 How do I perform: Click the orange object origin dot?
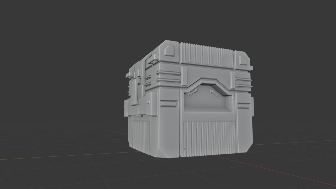184,149
